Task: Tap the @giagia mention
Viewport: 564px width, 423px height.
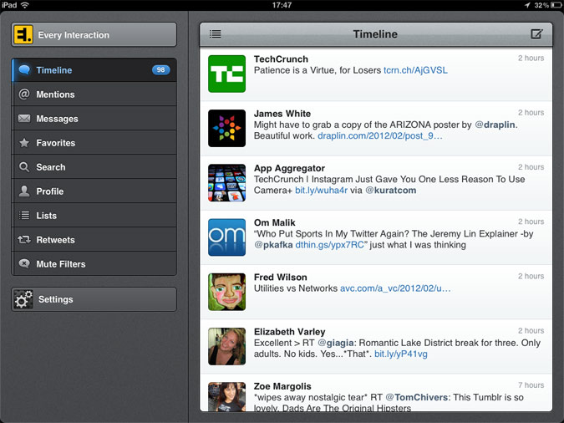Action: [x=337, y=343]
